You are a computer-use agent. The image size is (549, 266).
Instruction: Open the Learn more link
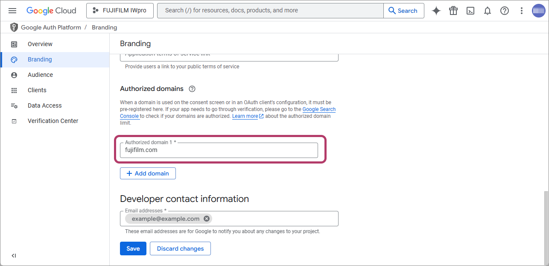[x=245, y=116]
